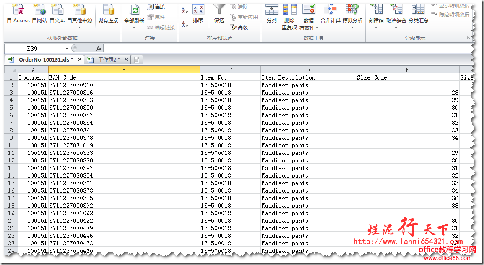Click size code 38 in row 18
This screenshot has width=484, height=265.
[407, 206]
